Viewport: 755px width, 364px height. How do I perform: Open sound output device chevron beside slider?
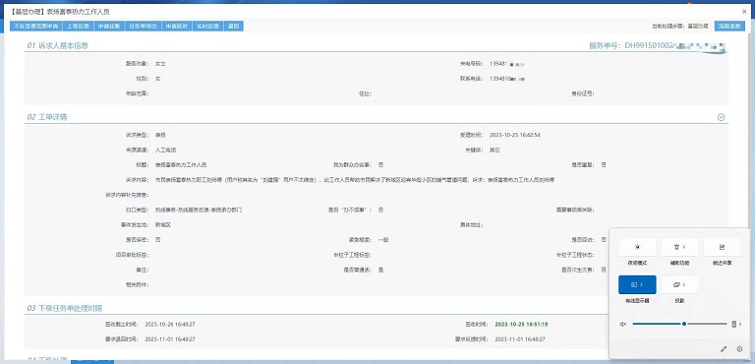pyautogui.click(x=736, y=324)
